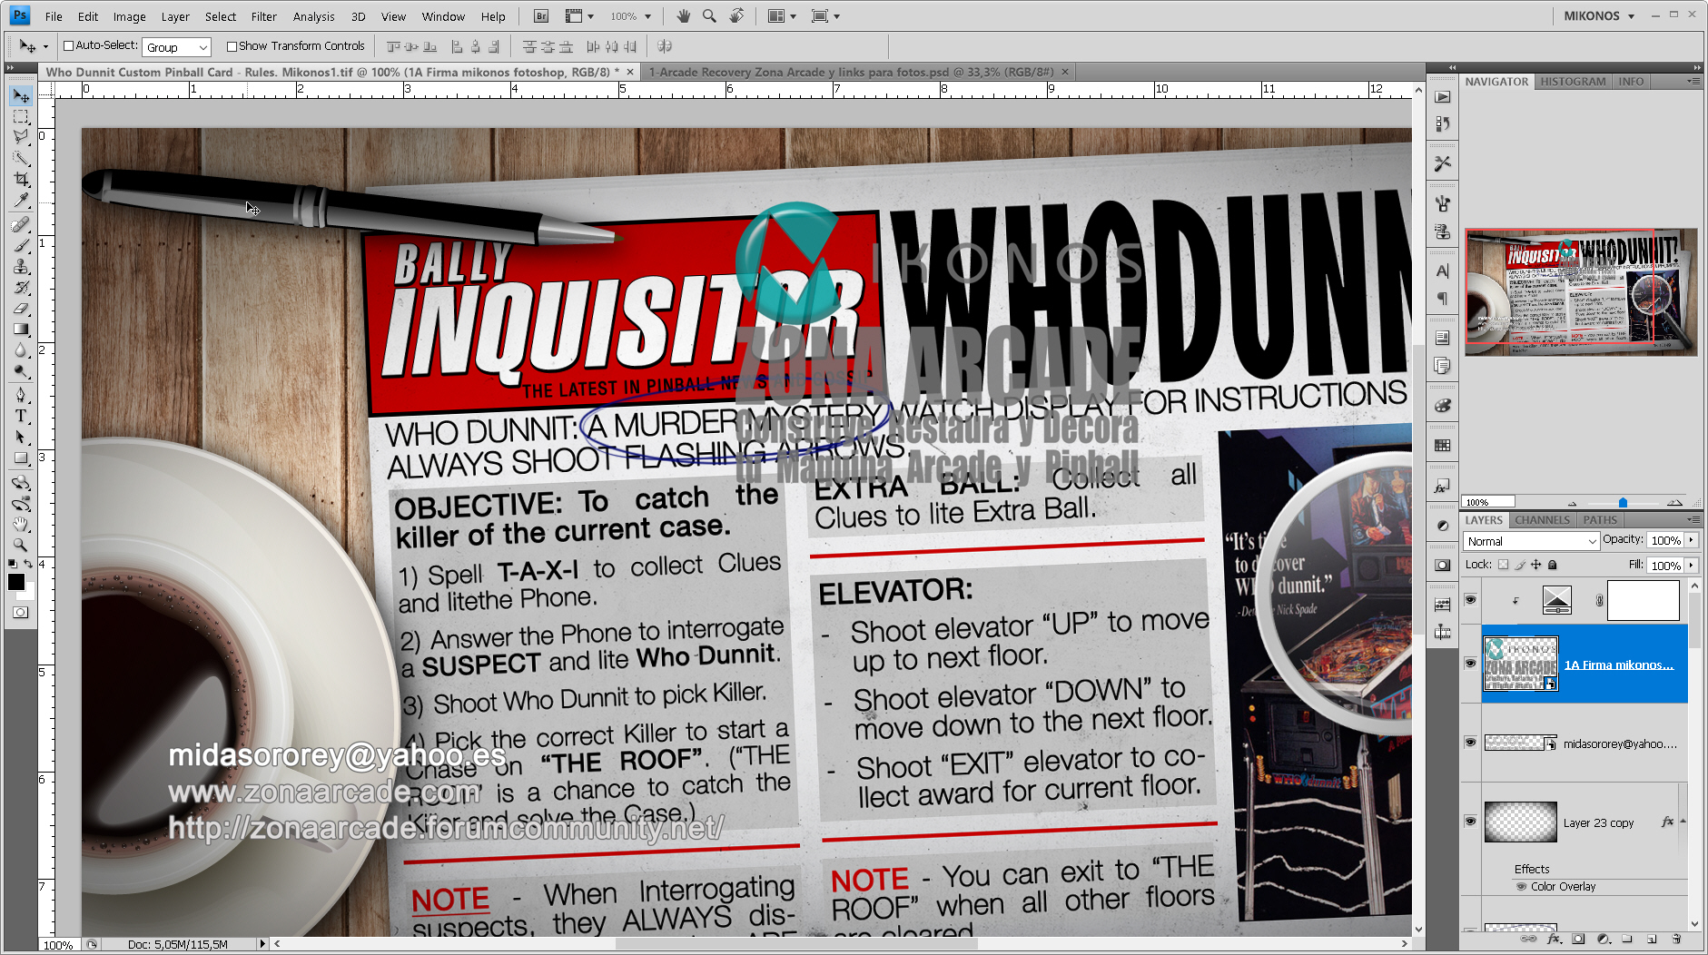Toggle lock all for the layer
The width and height of the screenshot is (1708, 955).
pyautogui.click(x=1553, y=565)
